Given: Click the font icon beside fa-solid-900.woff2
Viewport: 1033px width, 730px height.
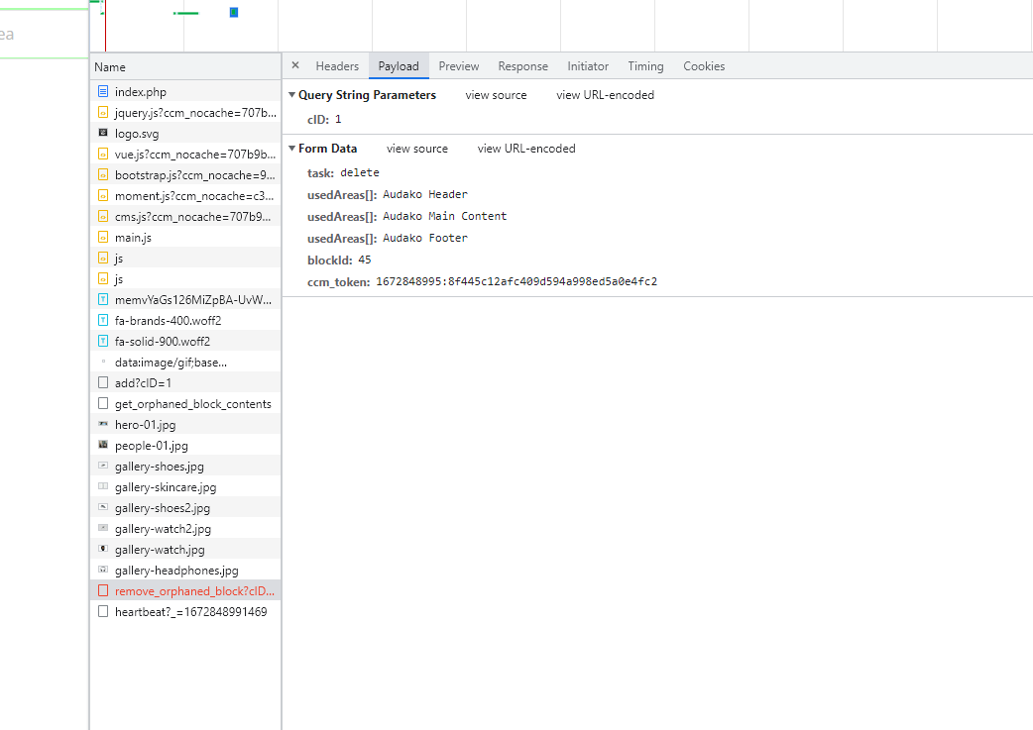Looking at the screenshot, I should click(103, 341).
